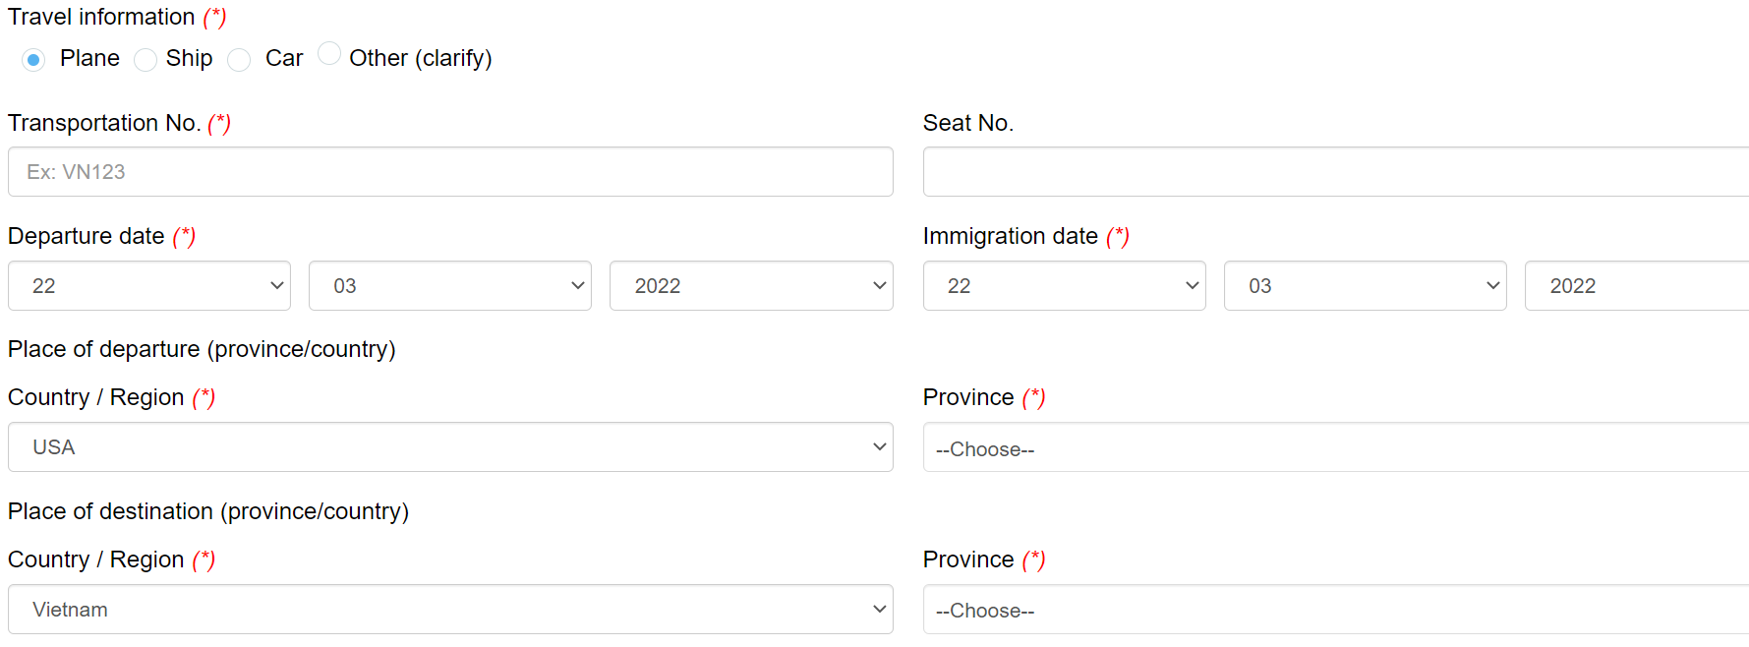Screen dimensions: 1749x647
Task: Open destination Country / Region dropdown showing Vietnam
Action: pos(450,610)
